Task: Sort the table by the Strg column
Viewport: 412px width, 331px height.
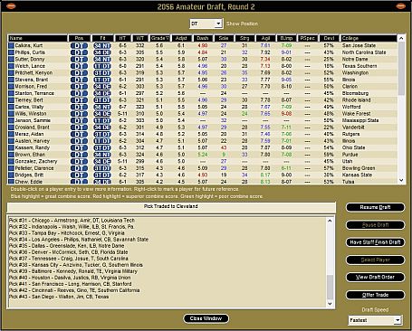Action: click(x=244, y=38)
